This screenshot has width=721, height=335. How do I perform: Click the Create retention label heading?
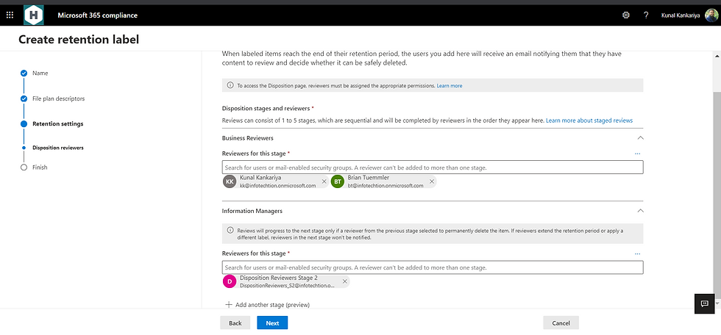tap(79, 40)
